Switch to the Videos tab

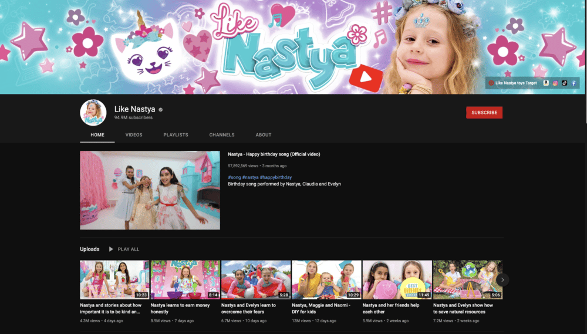[134, 135]
